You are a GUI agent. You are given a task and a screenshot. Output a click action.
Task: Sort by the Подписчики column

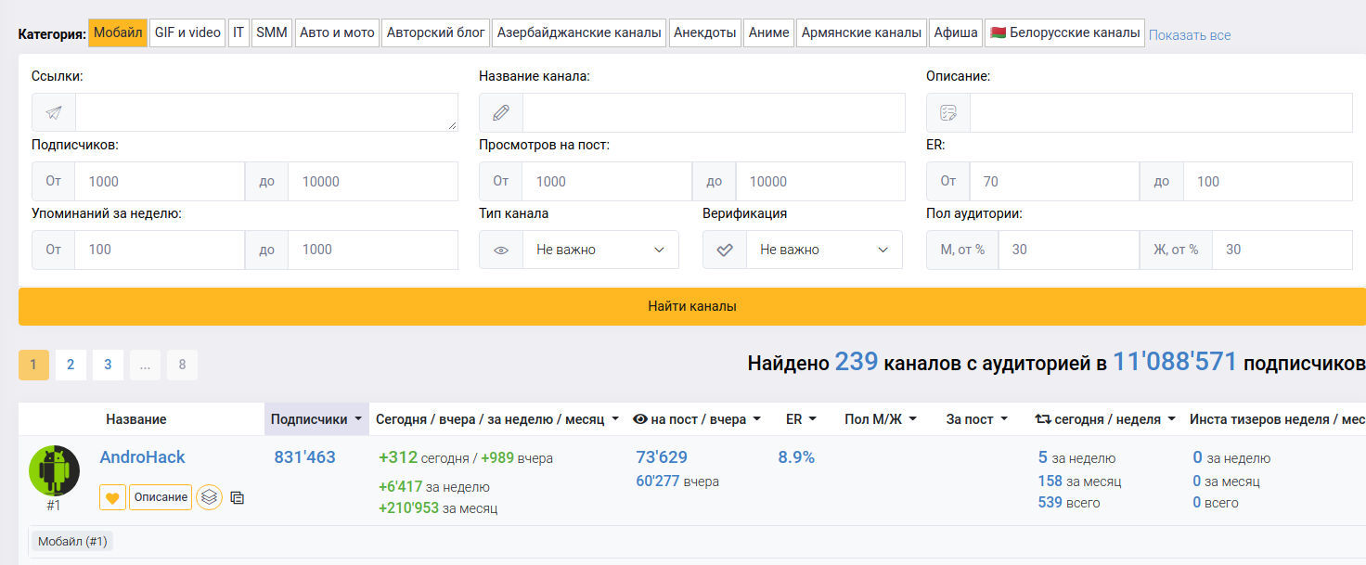(x=316, y=419)
